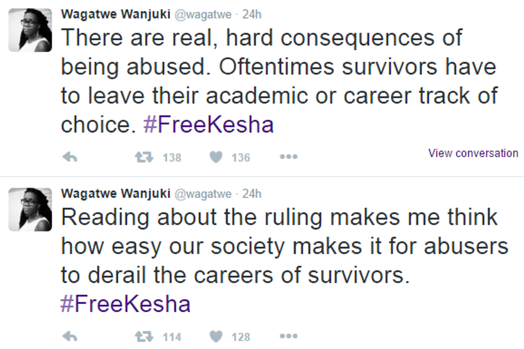The height and width of the screenshot is (349, 524).
Task: Click the View conversation link
Action: pos(473,153)
